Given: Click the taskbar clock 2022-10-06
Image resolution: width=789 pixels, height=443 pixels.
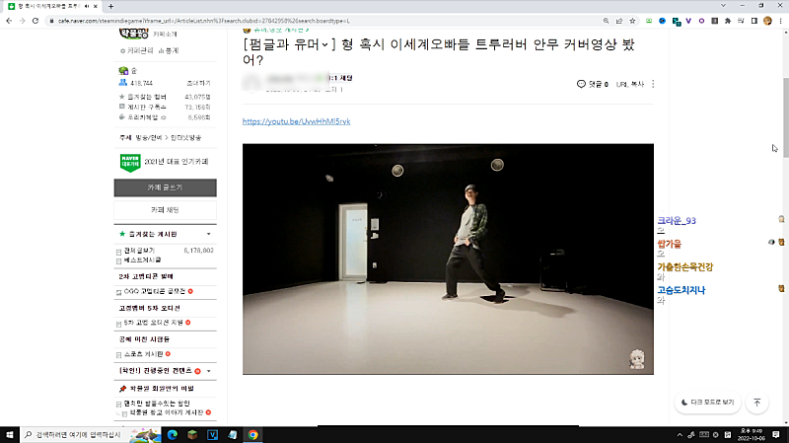Looking at the screenshot, I should [752, 434].
